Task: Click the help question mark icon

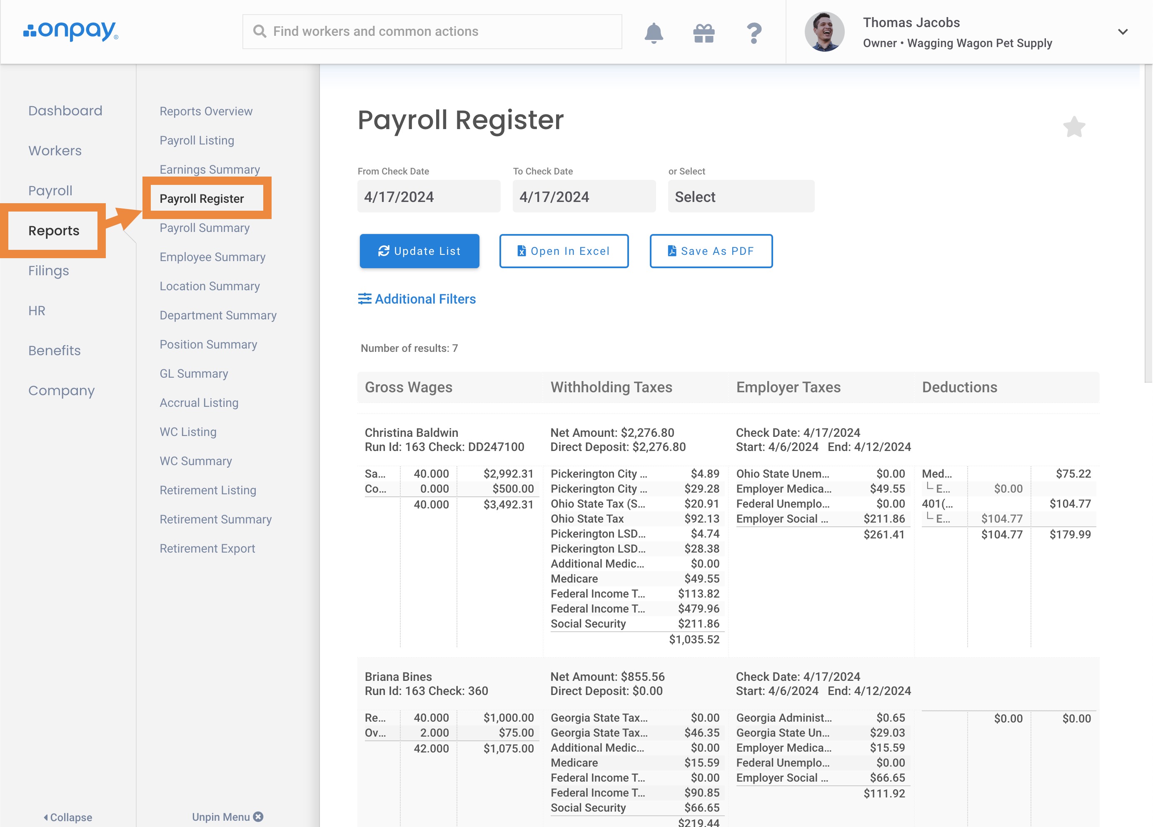Action: [754, 32]
